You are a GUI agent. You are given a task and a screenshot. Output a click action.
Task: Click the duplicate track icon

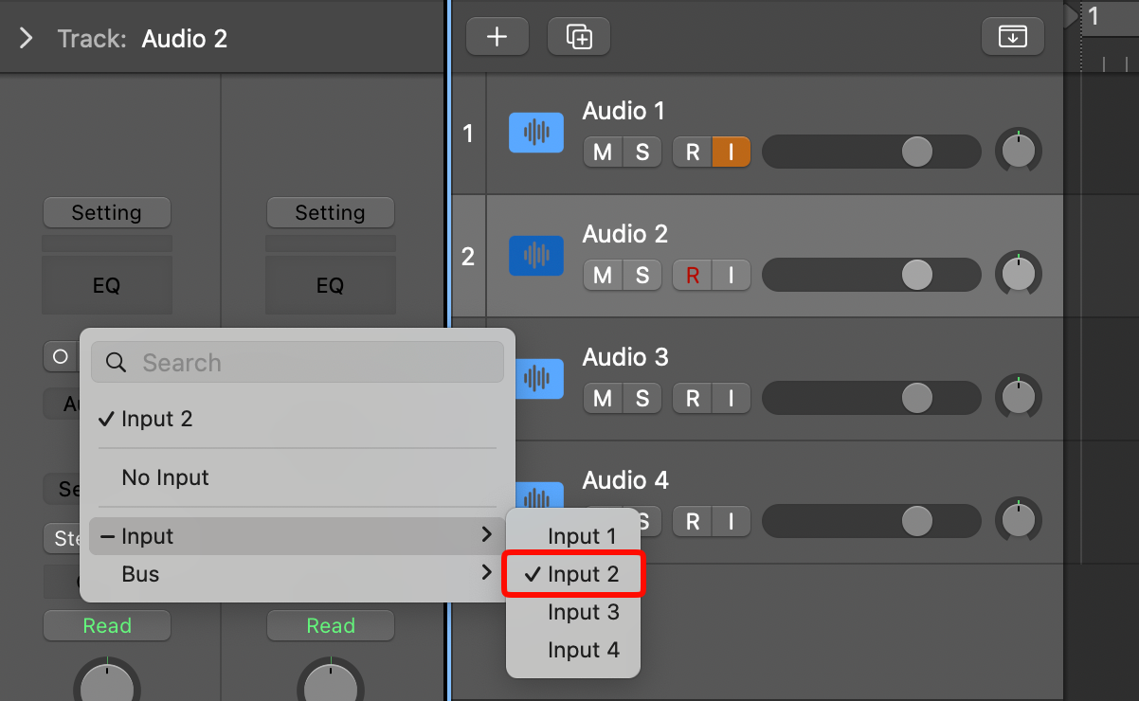coord(579,37)
